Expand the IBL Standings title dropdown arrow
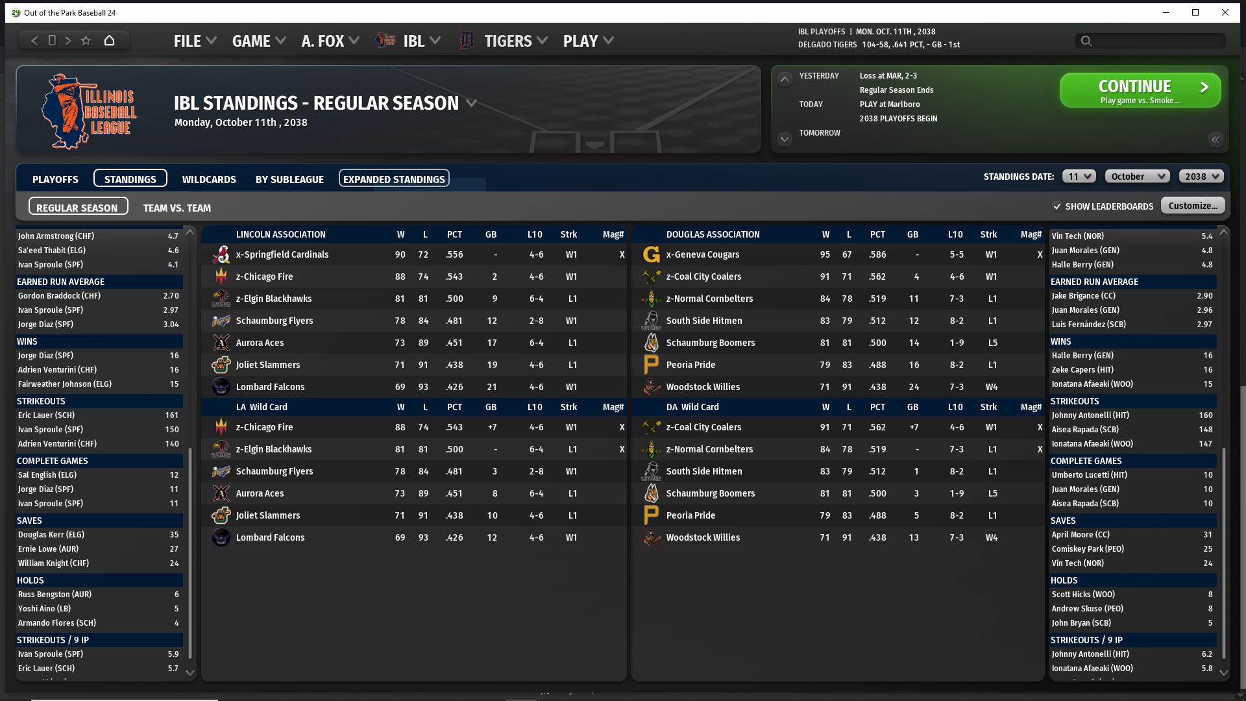1246x701 pixels. (472, 103)
